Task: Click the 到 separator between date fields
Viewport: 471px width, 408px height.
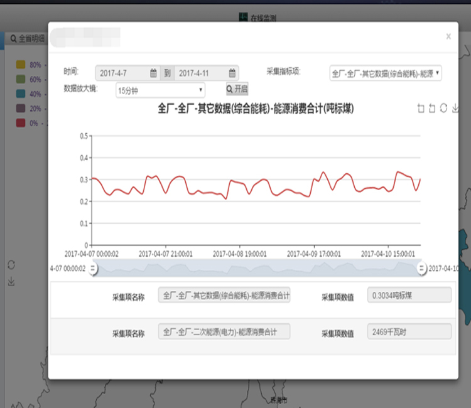Action: 167,73
